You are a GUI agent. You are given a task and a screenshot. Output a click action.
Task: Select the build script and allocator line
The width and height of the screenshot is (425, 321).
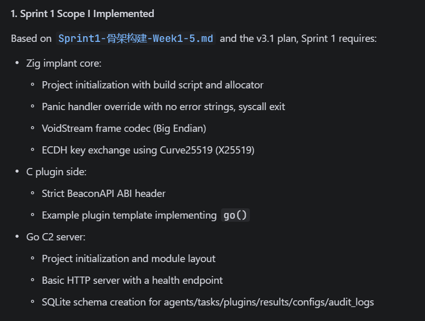tap(152, 85)
